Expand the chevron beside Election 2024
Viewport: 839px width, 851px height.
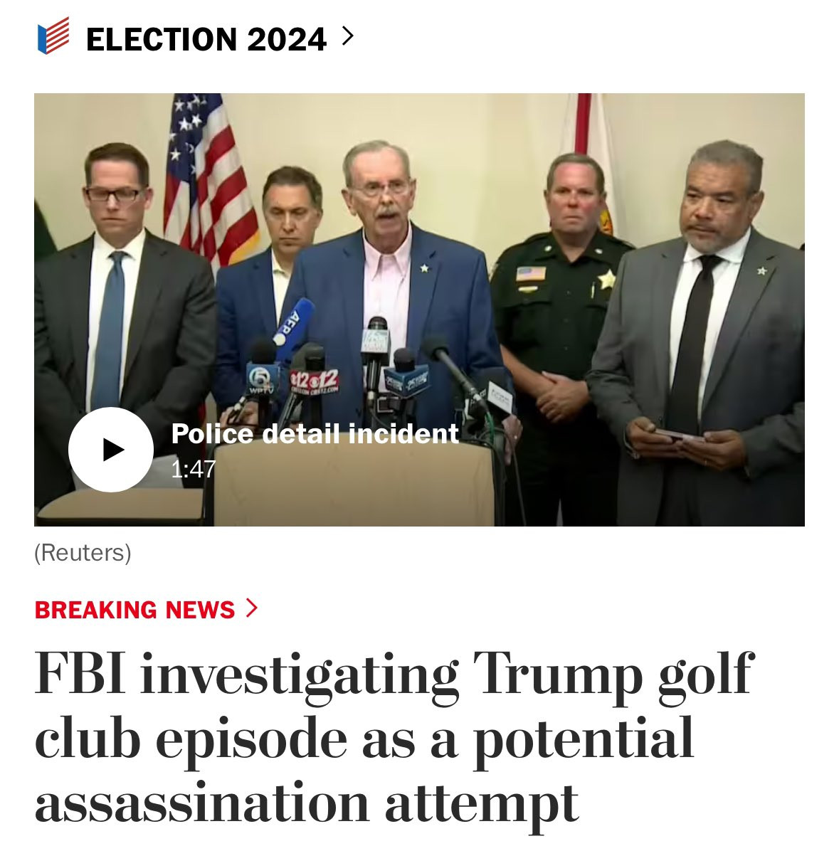(x=348, y=36)
